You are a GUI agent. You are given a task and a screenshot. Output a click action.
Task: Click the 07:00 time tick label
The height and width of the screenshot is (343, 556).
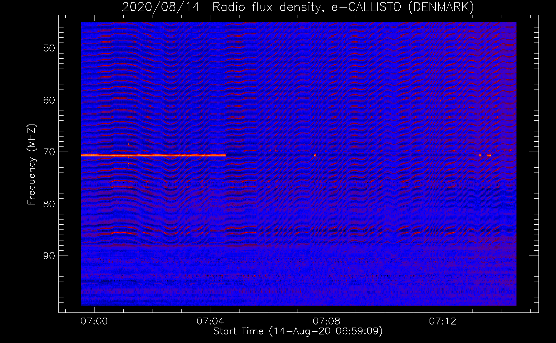[x=94, y=321]
